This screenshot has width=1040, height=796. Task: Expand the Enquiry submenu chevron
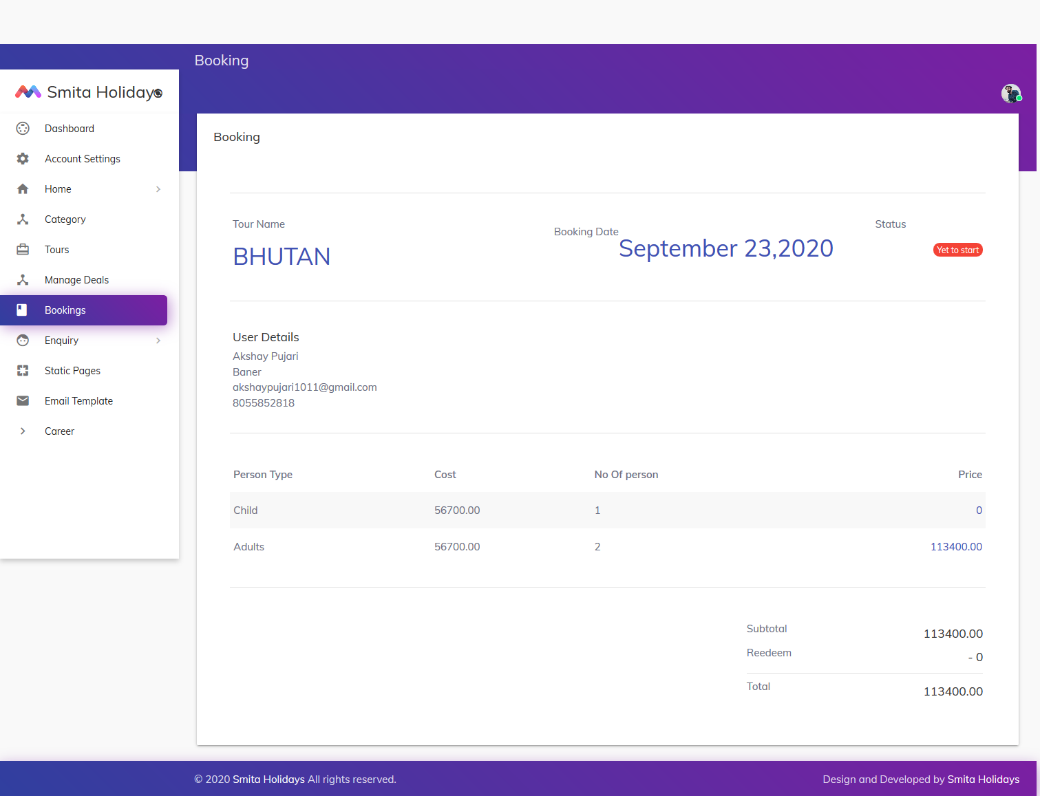coord(158,341)
